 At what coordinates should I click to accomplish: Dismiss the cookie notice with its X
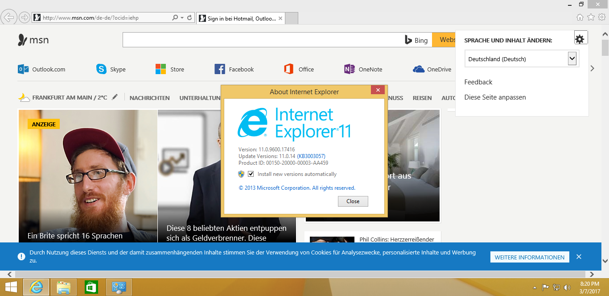pos(579,257)
